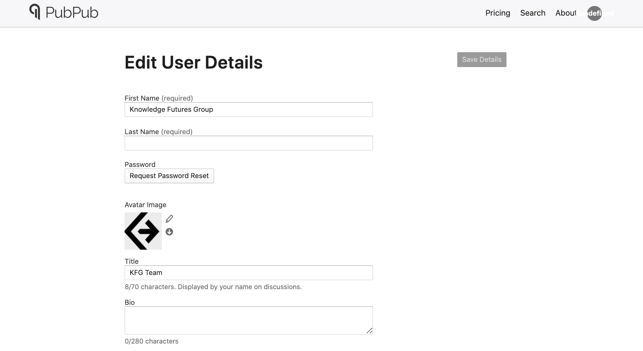Click Request Password Reset
This screenshot has height=351, width=643.
[x=169, y=175]
